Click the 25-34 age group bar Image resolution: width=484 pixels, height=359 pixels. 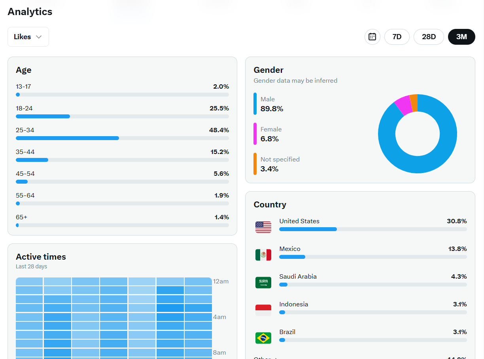(122, 138)
